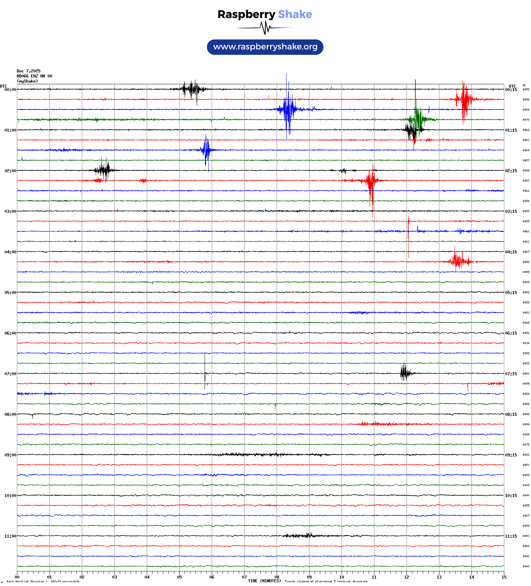Open the www.raspberryshake.org link button
The height and width of the screenshot is (586, 531).
pyautogui.click(x=265, y=47)
